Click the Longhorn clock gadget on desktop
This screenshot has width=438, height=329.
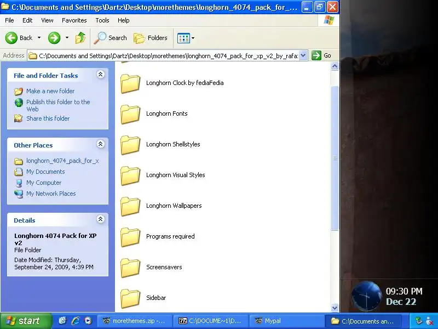point(366,296)
